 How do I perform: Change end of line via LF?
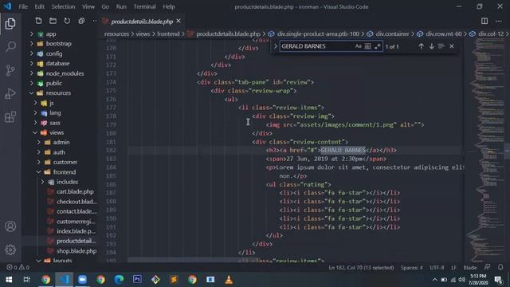click(453, 268)
